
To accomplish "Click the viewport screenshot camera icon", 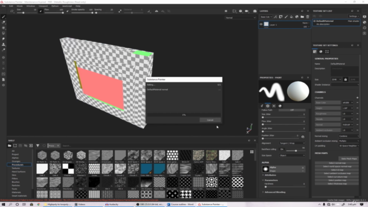I will point(255,11).
